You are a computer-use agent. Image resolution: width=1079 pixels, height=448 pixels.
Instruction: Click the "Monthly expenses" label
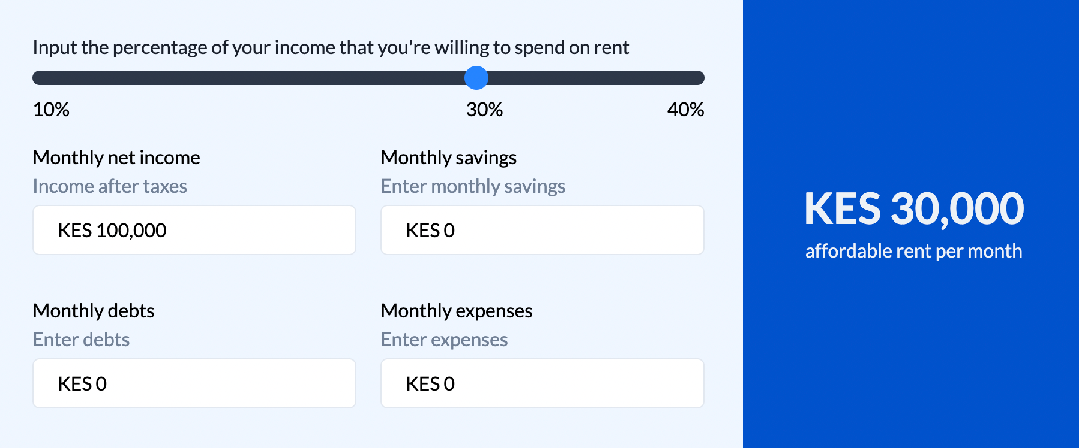coord(457,311)
